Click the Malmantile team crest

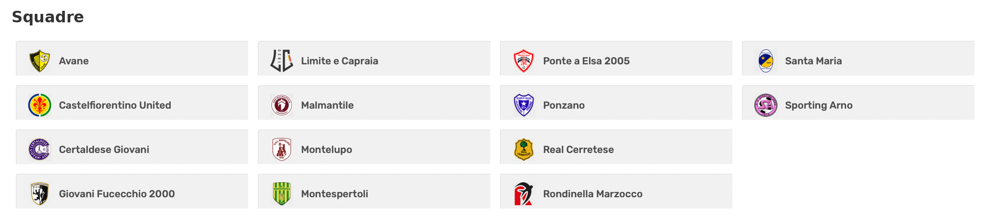[x=282, y=105]
